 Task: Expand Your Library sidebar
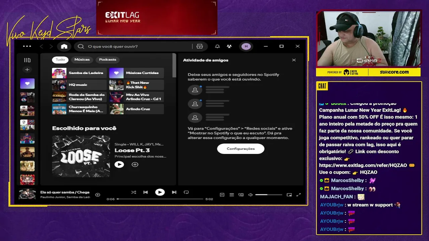27,60
